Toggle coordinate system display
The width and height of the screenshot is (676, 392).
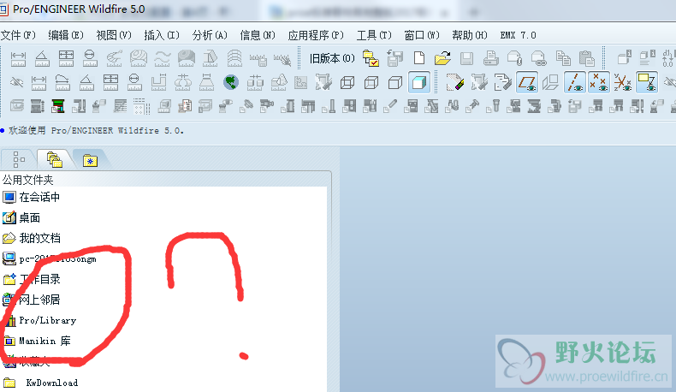click(x=622, y=82)
